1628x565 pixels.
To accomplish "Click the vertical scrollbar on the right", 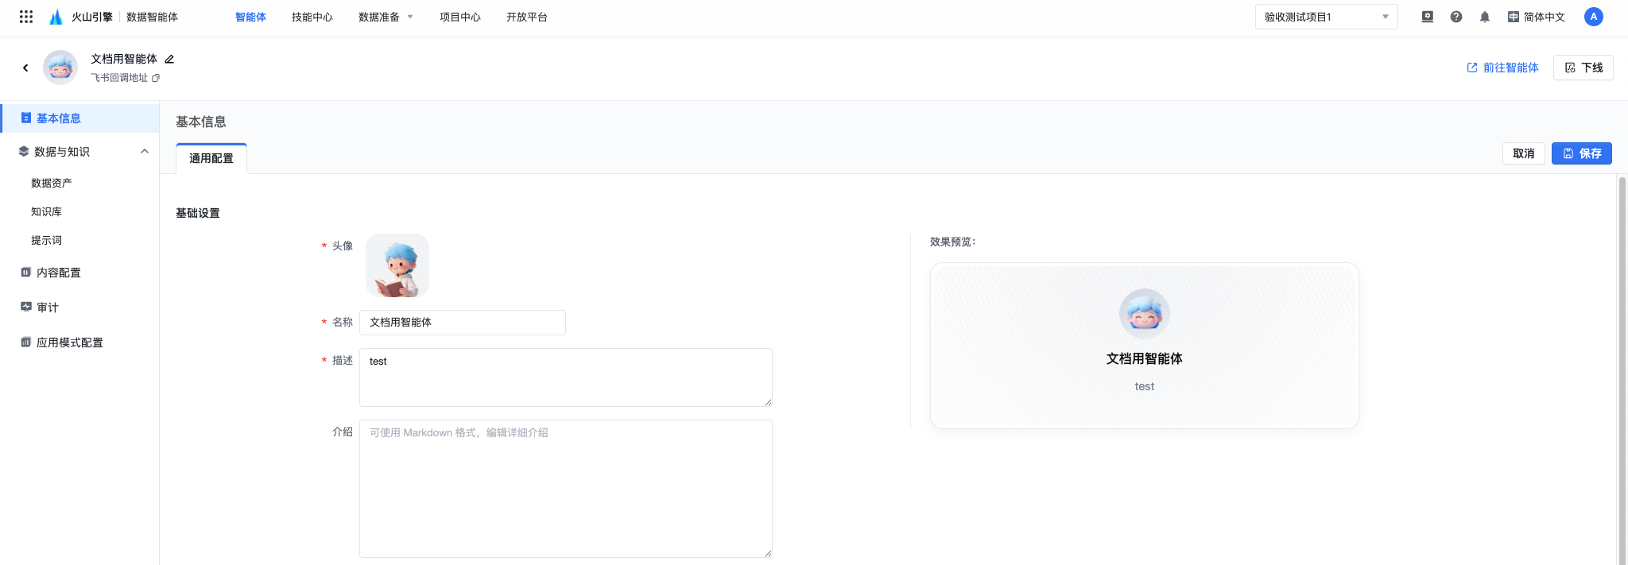I will pyautogui.click(x=1622, y=370).
